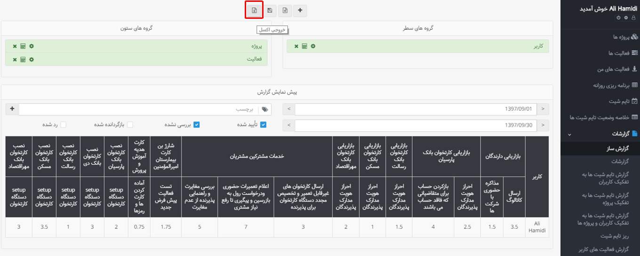Click the فعالیت ها sidebar icon
Screen dimensions: 640x256
(x=634, y=53)
